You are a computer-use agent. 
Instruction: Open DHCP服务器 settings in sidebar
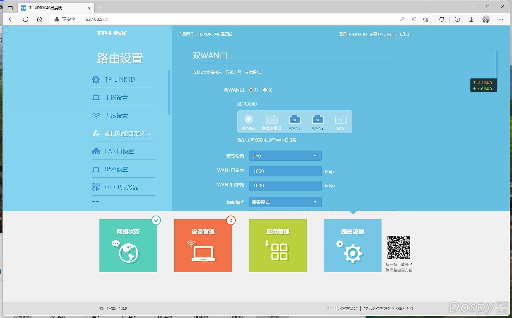[x=122, y=187]
